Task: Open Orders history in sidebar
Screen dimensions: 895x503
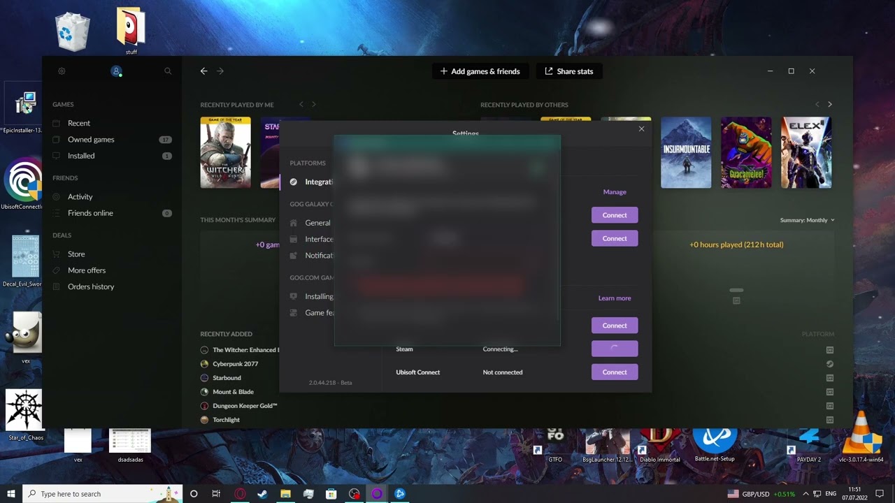Action: pos(91,286)
